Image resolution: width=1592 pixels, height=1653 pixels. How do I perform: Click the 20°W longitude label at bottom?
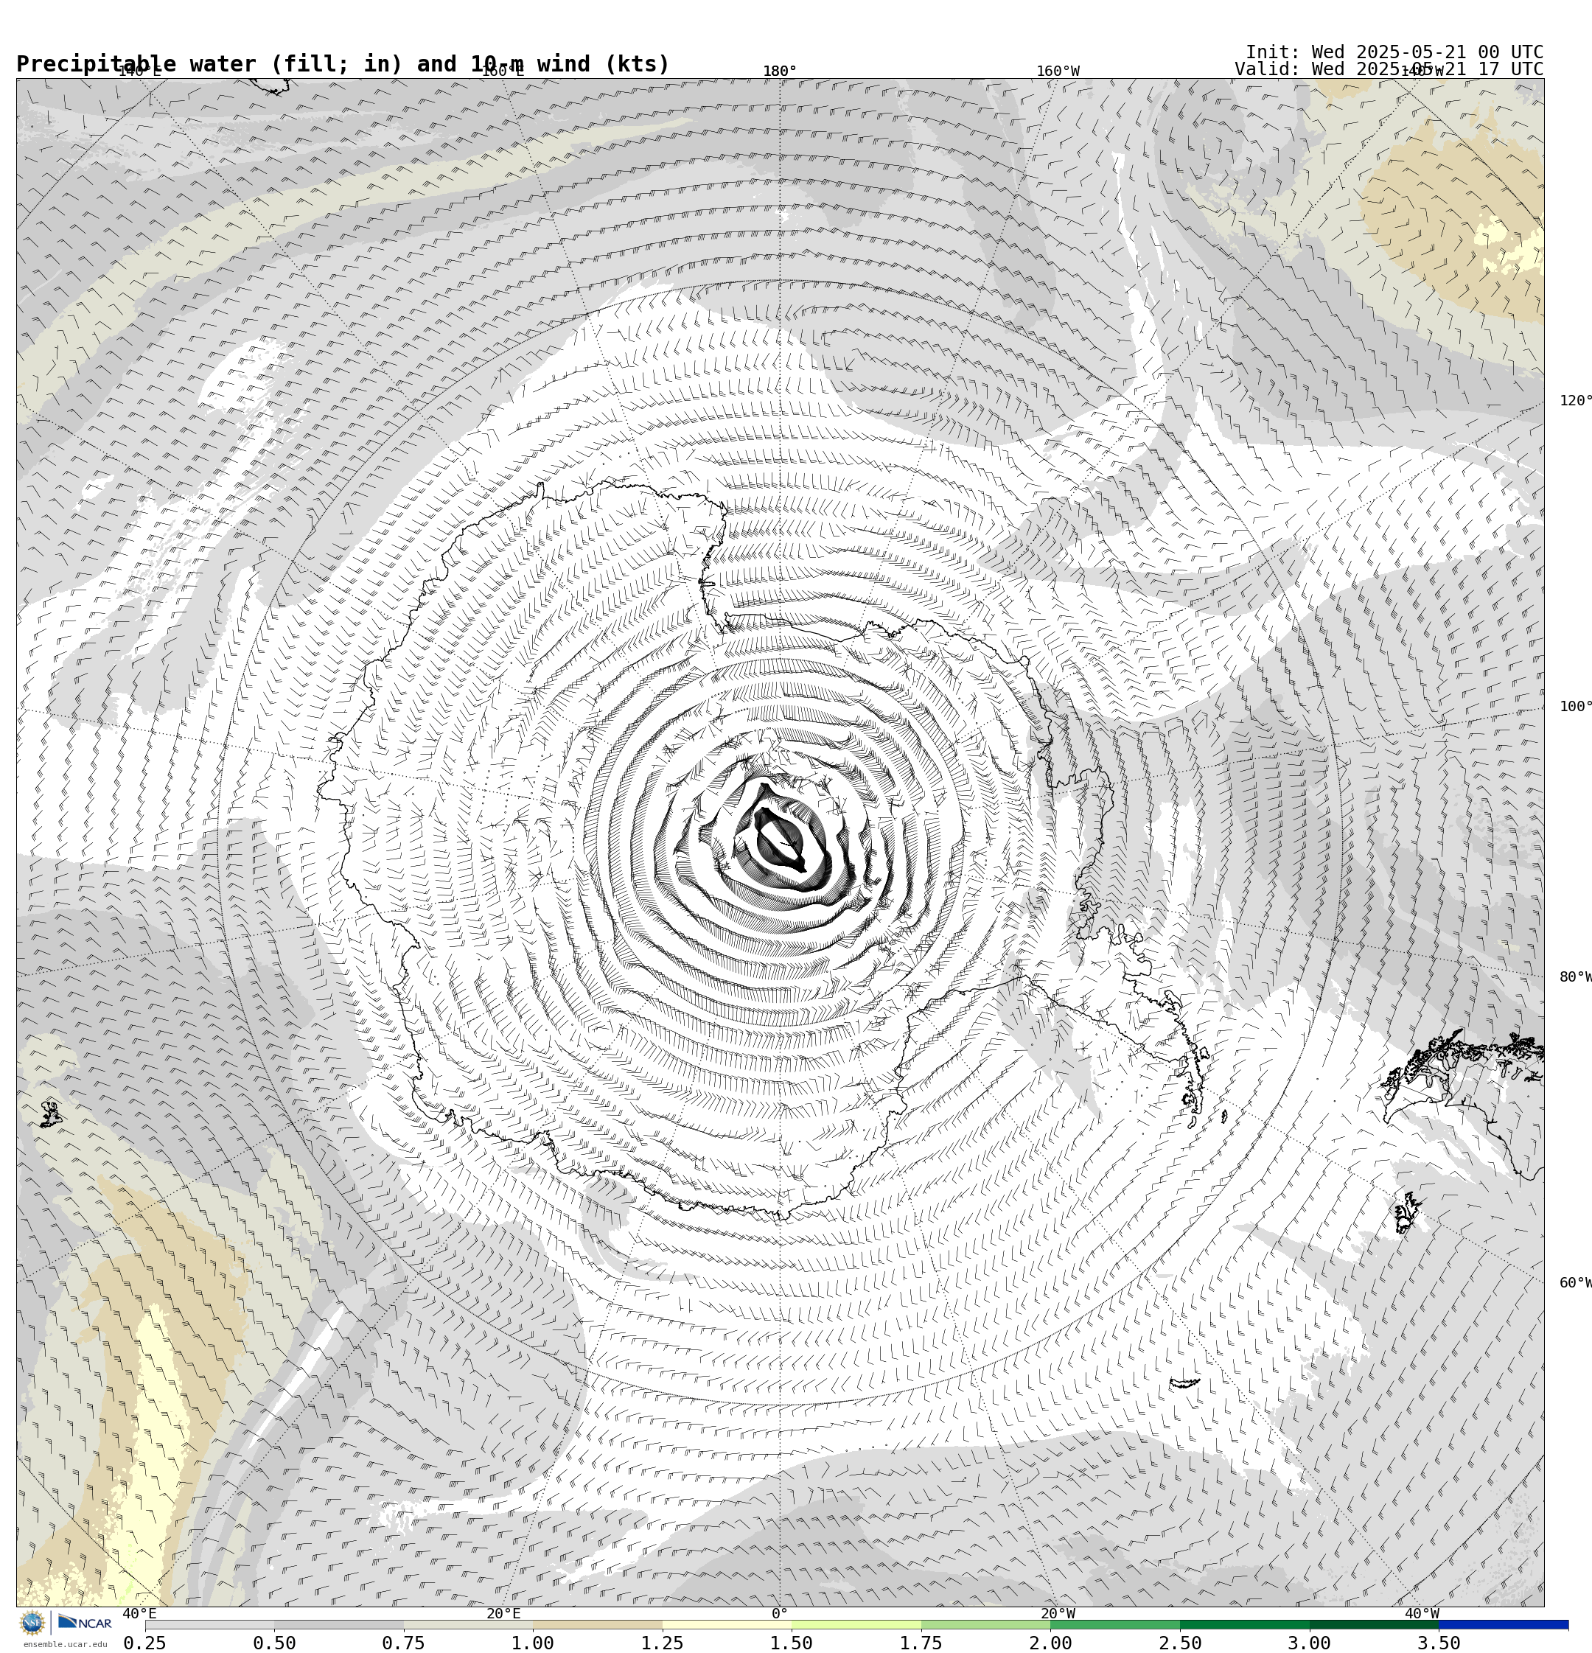pyautogui.click(x=1057, y=1613)
